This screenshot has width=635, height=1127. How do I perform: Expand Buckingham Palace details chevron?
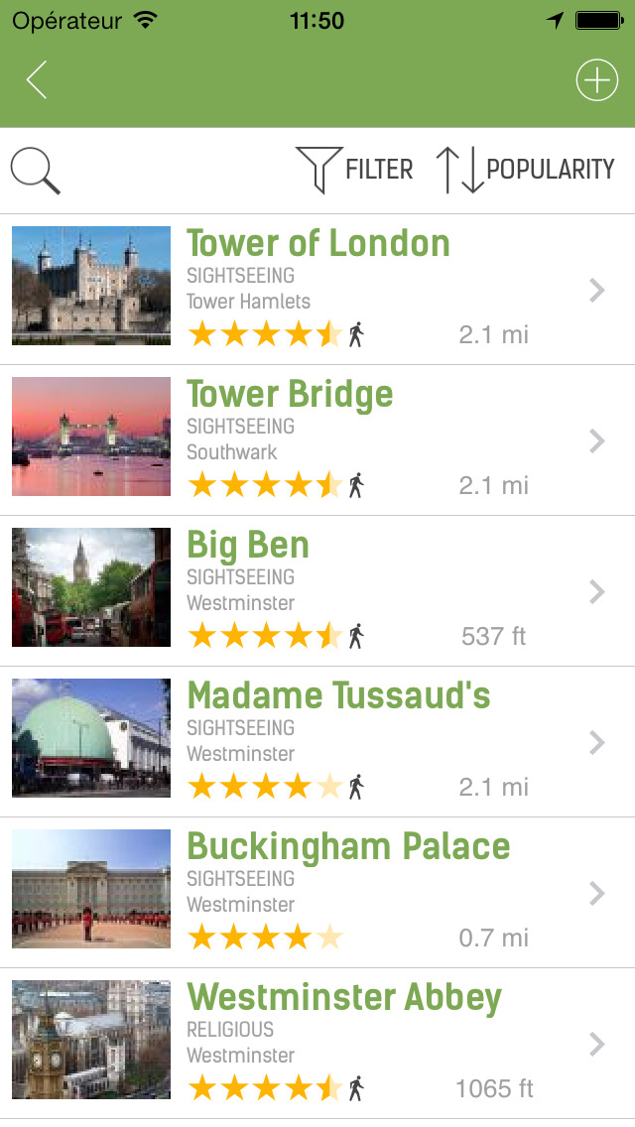[x=596, y=893]
